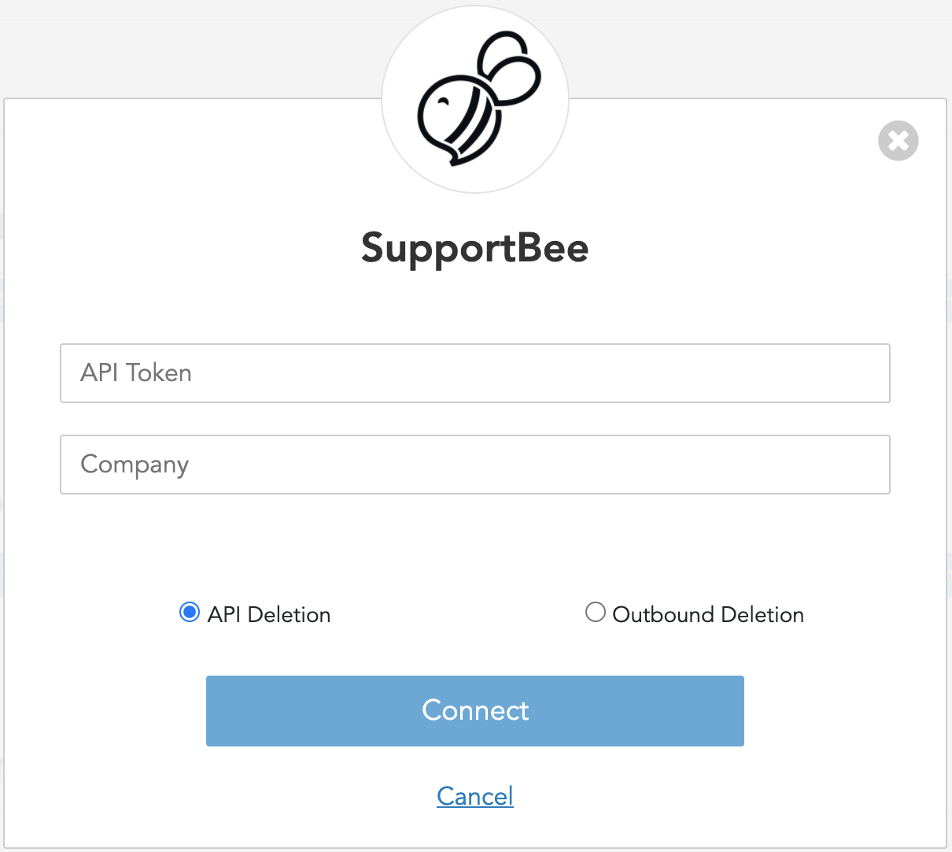Choose the Outbound Deletion radio button

click(x=596, y=612)
